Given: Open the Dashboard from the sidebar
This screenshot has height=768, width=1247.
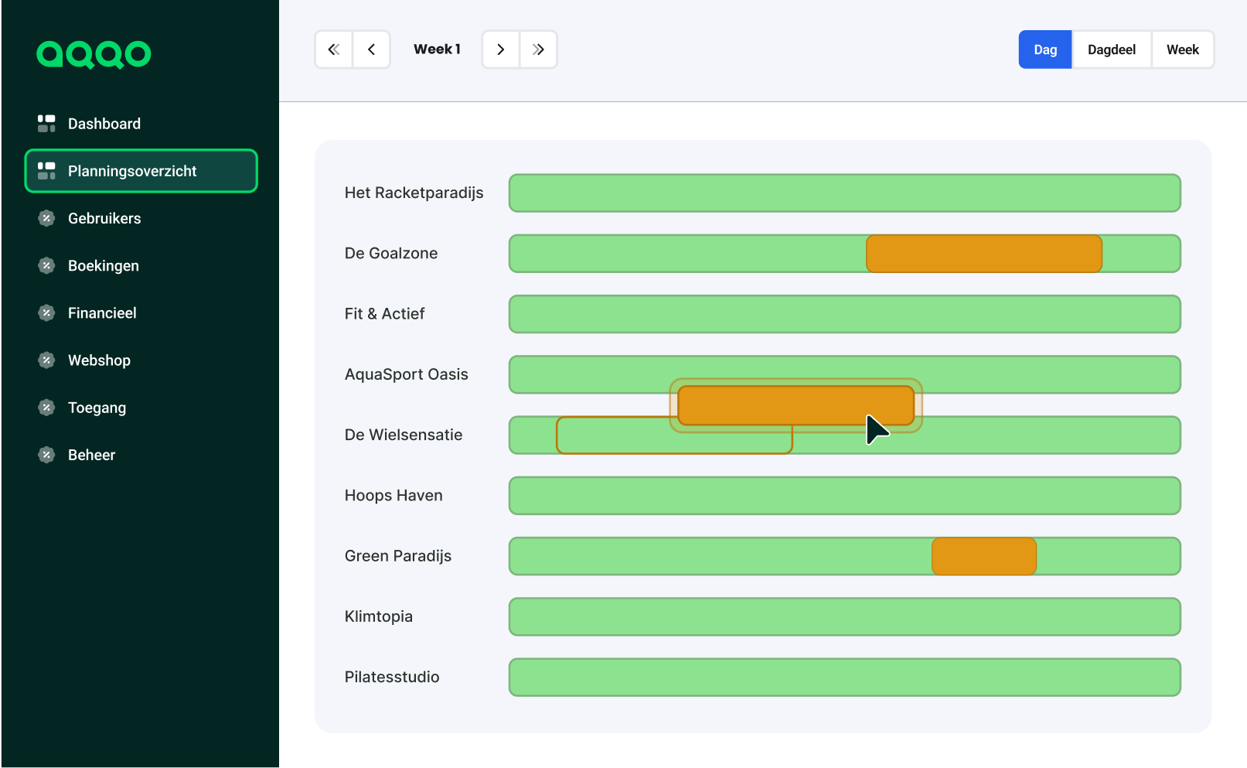Looking at the screenshot, I should pos(104,123).
